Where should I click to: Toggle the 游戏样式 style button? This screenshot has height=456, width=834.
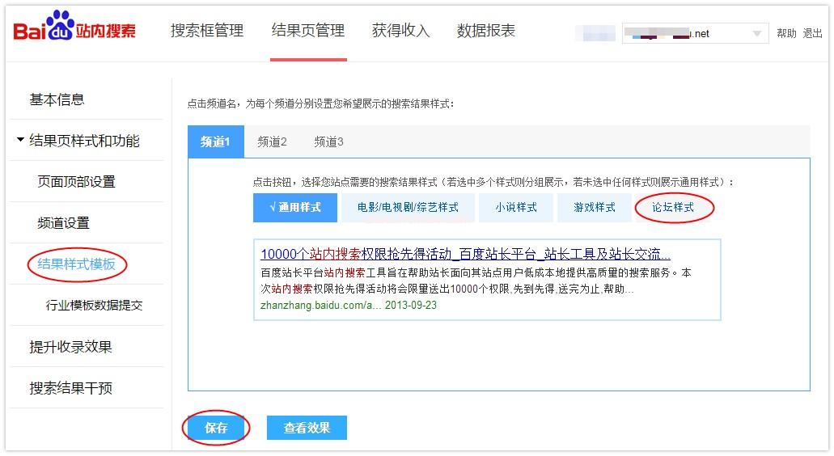point(595,207)
